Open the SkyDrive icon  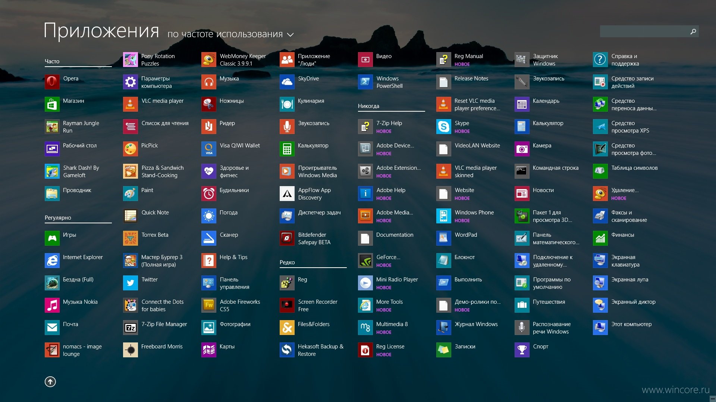[x=287, y=82]
